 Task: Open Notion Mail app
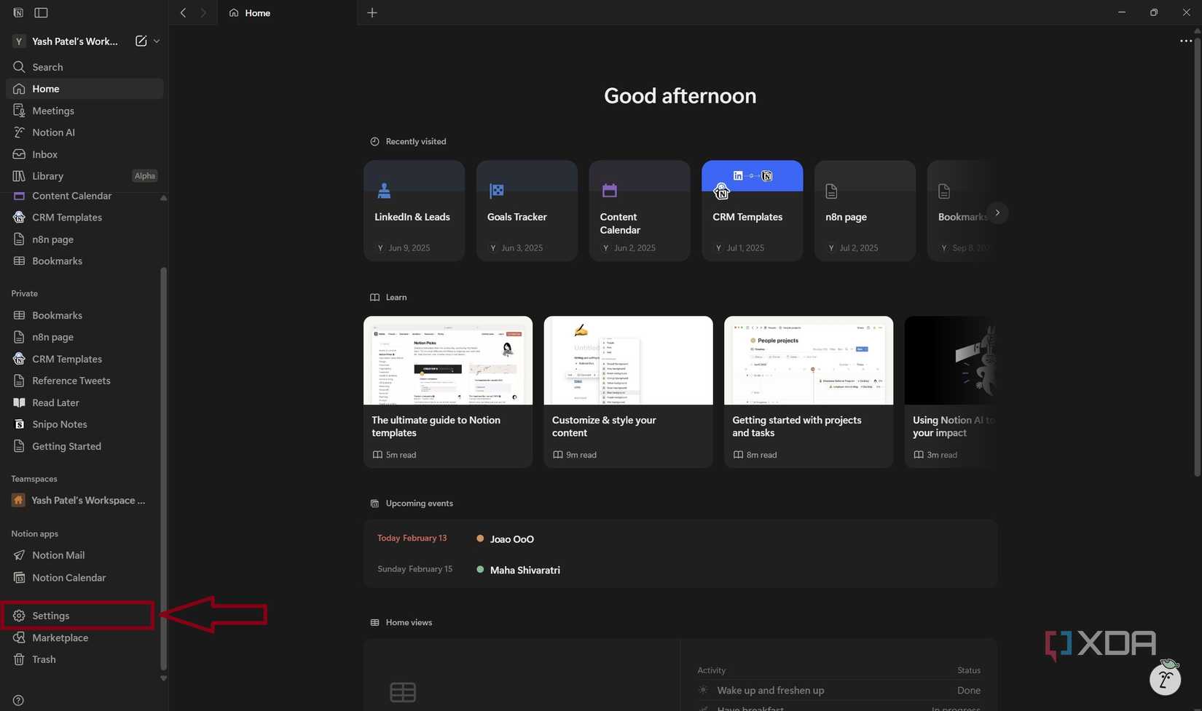click(x=58, y=555)
